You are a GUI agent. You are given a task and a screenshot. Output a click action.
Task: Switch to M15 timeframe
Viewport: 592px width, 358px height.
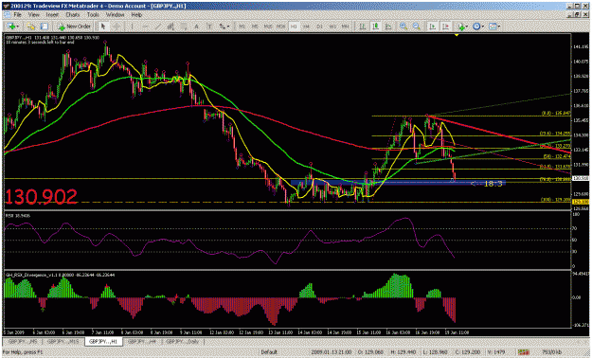point(268,27)
